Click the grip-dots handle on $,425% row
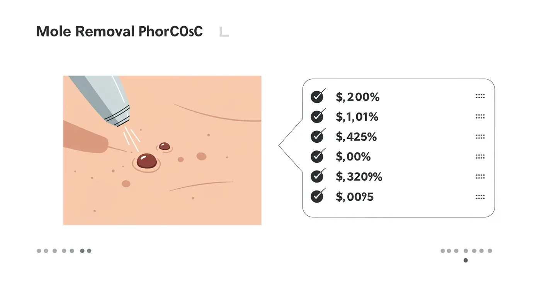This screenshot has width=544, height=297. (x=480, y=137)
